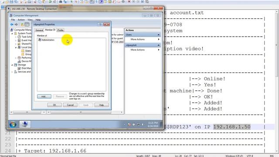The width and height of the screenshot is (279, 157).
Task: Open the Profile tab
Action: click(x=60, y=30)
